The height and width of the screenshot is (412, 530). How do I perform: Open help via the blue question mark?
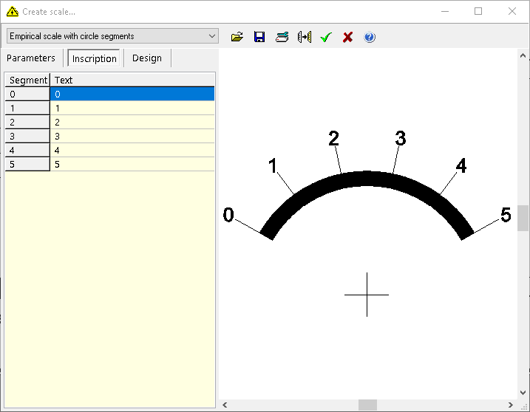370,37
